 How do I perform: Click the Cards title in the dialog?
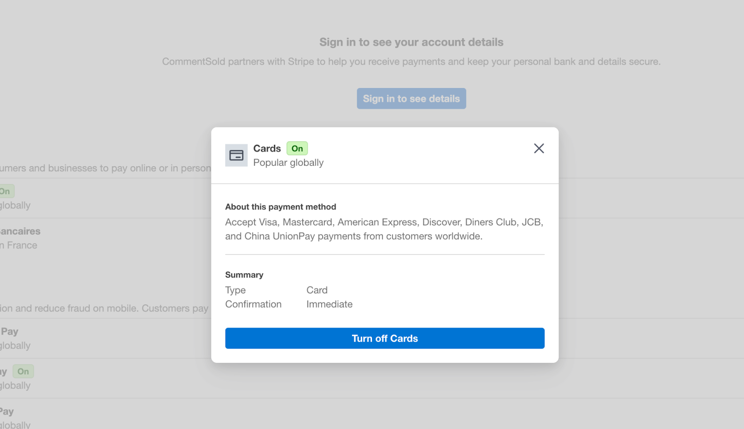coord(267,148)
